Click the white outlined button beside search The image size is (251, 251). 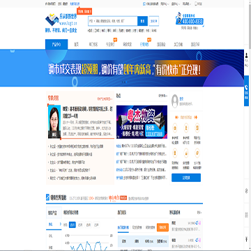[x=153, y=21]
